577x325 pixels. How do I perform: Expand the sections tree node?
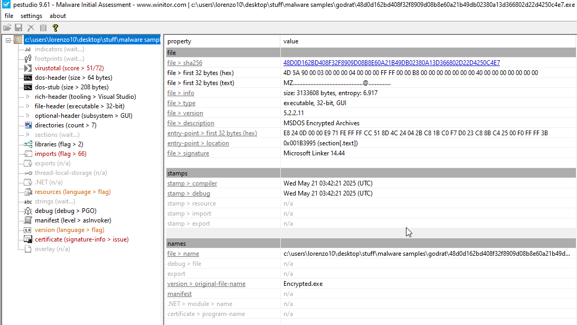pyautogui.click(x=28, y=135)
